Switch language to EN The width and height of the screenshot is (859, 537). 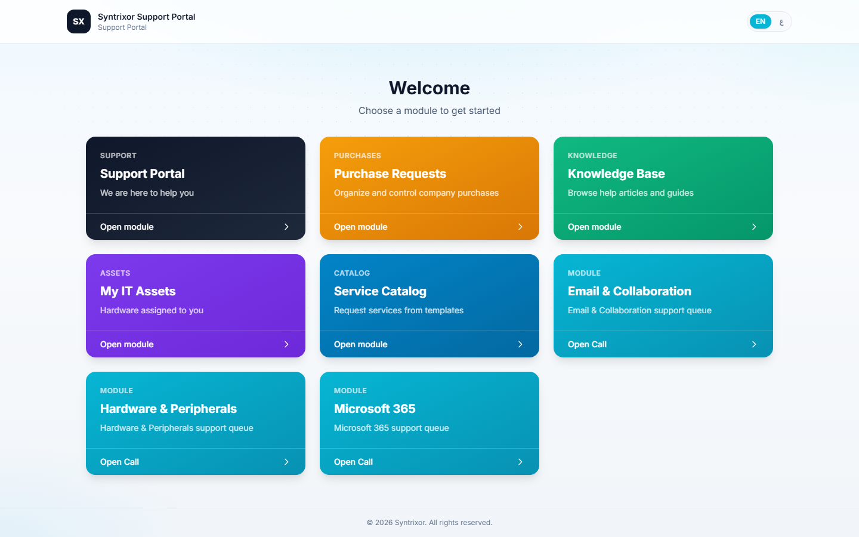pyautogui.click(x=761, y=21)
